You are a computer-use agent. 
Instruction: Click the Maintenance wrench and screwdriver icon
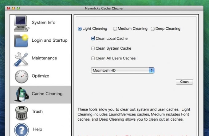click(x=21, y=59)
